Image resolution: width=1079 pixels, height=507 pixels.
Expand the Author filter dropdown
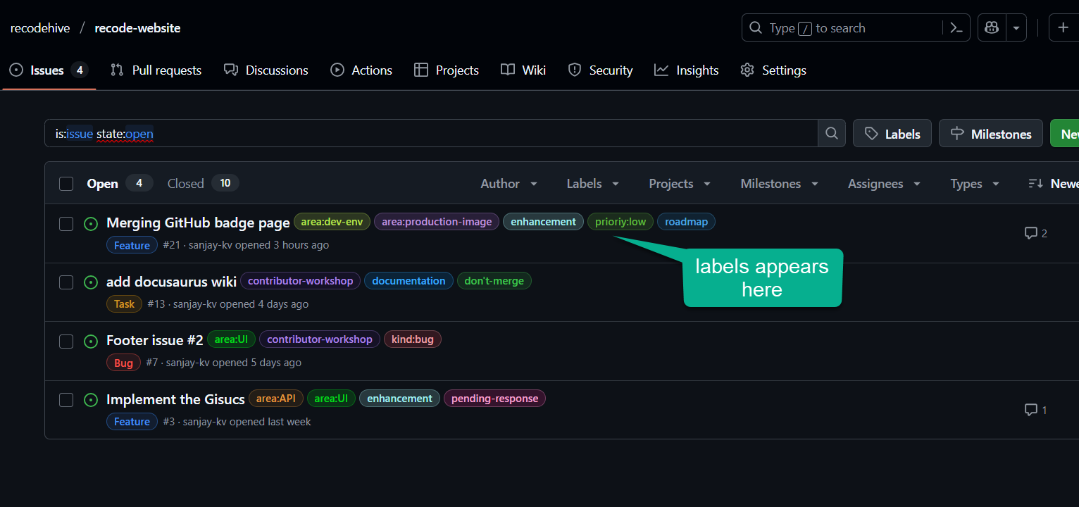pos(509,184)
